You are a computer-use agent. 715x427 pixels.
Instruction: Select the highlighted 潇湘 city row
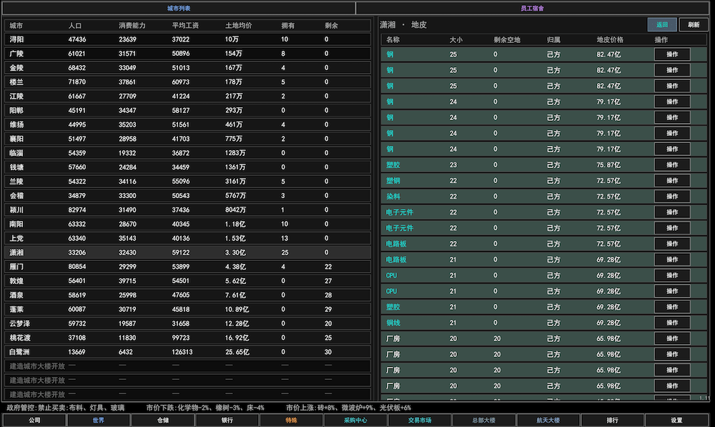point(187,252)
